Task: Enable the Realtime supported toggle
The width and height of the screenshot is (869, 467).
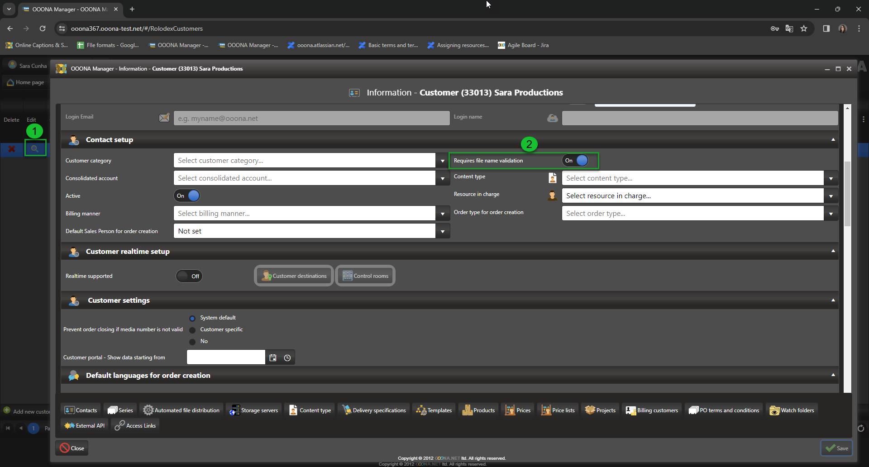Action: click(x=189, y=276)
